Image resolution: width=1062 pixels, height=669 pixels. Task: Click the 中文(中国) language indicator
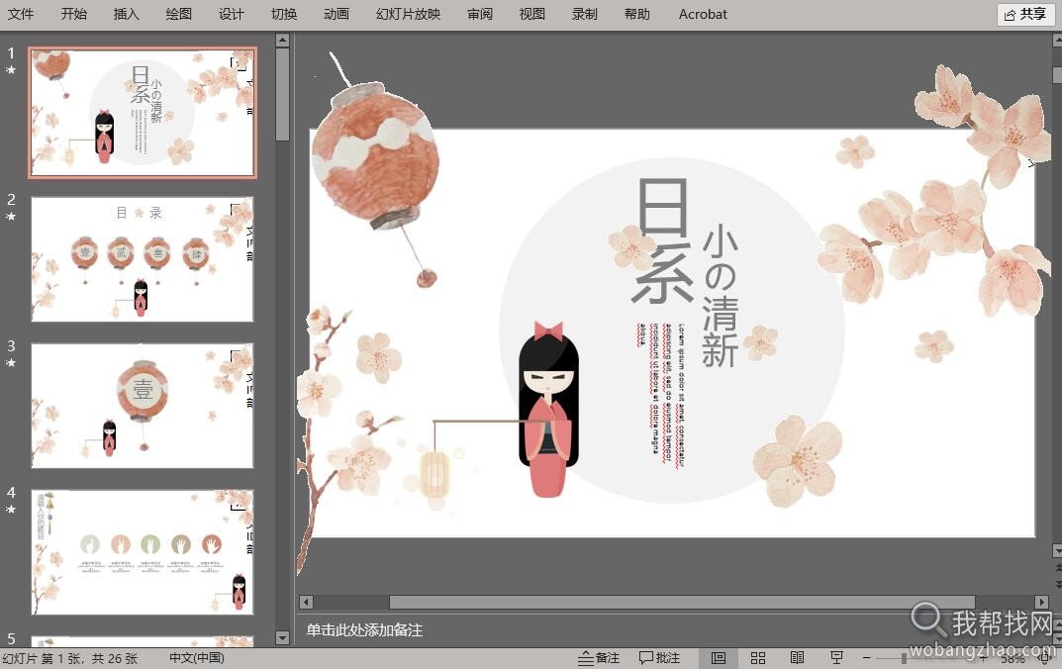pyautogui.click(x=196, y=658)
